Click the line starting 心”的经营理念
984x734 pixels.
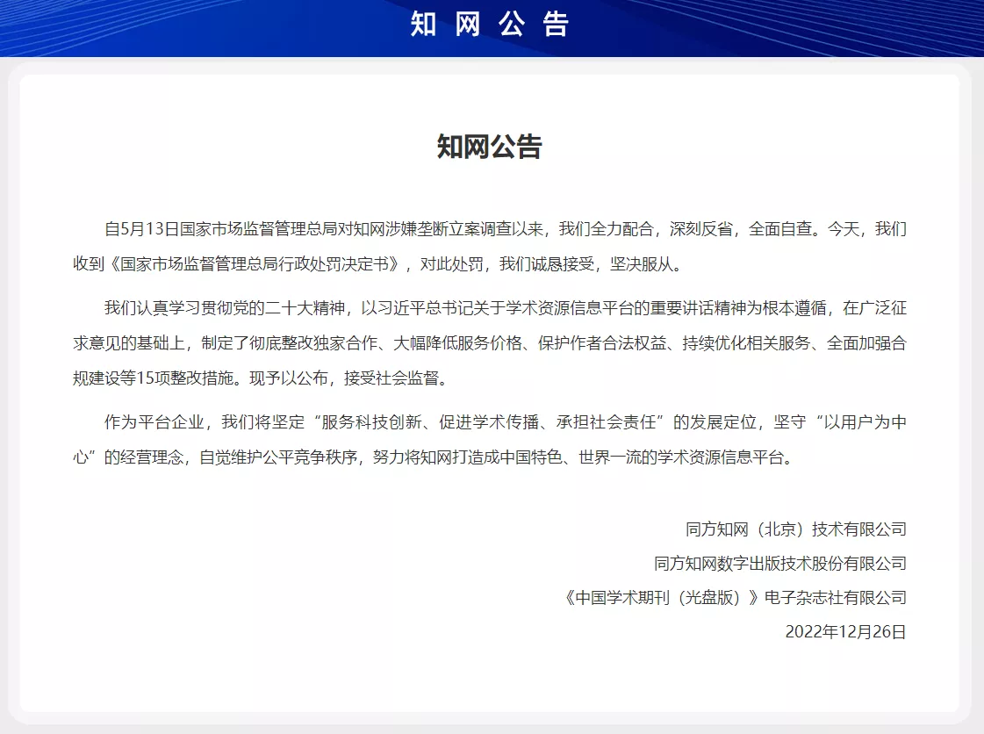click(435, 457)
